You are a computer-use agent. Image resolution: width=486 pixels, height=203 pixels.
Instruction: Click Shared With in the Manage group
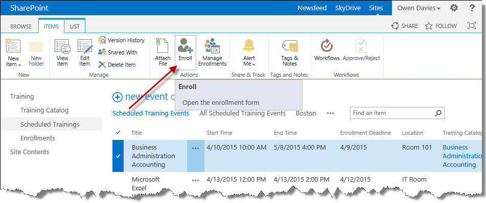coord(118,52)
